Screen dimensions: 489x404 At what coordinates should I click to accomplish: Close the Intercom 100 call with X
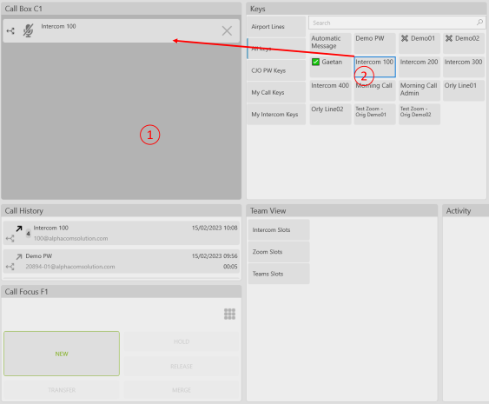(x=227, y=31)
